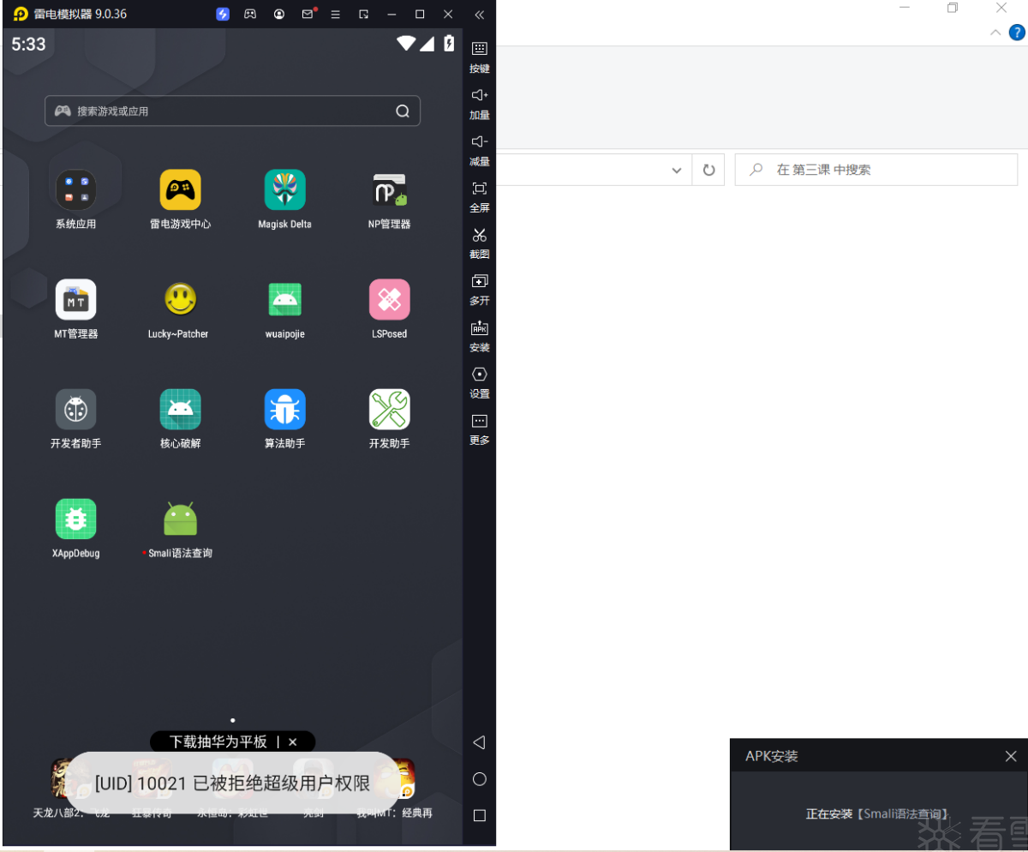Open Smali语法查询 app
This screenshot has height=852, width=1028.
[x=180, y=519]
